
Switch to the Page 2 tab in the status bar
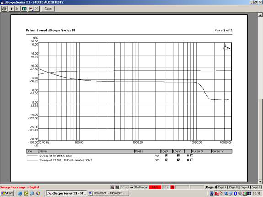tap(222, 187)
